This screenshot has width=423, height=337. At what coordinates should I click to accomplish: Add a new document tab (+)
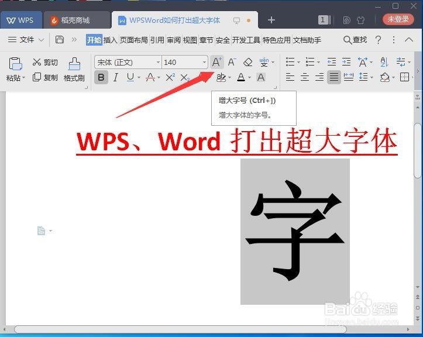click(x=271, y=20)
